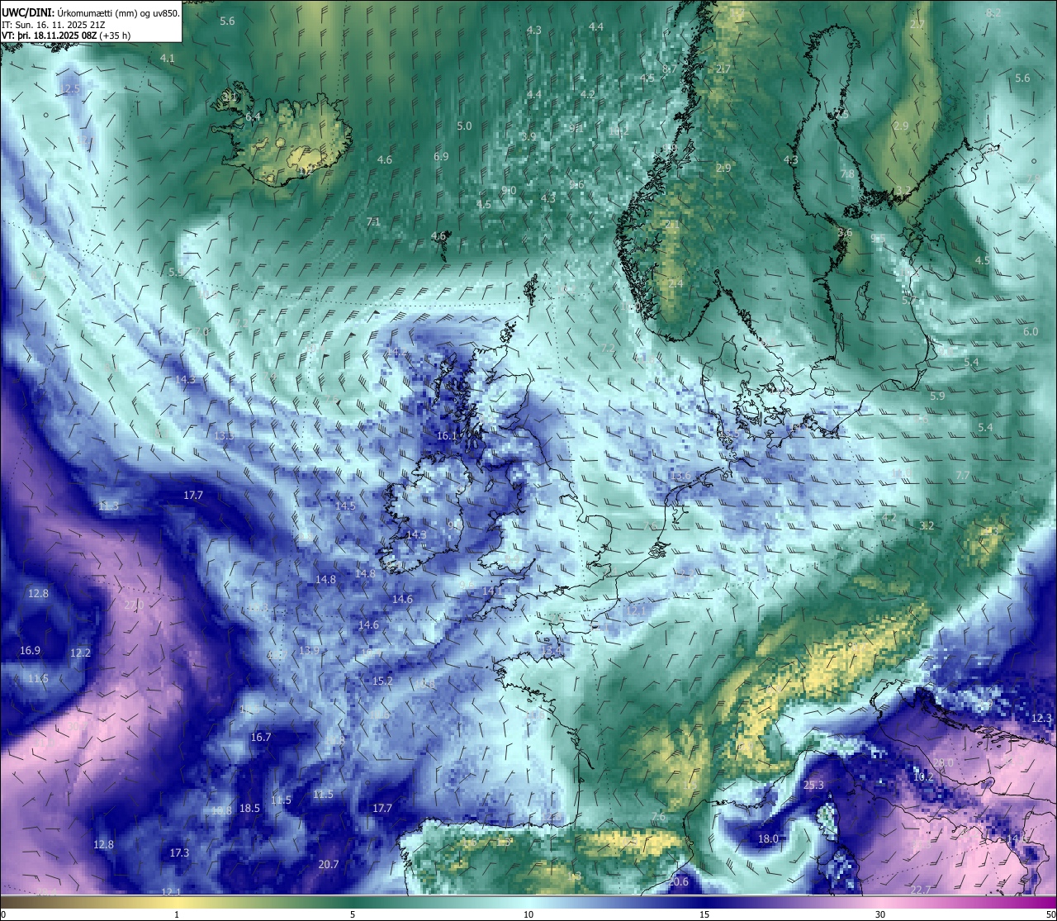Click the 30 tick label on the color scale
Image resolution: width=1057 pixels, height=921 pixels.
(880, 914)
